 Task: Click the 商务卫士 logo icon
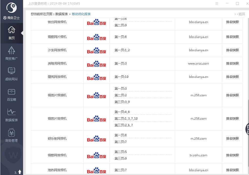tap(12, 8)
